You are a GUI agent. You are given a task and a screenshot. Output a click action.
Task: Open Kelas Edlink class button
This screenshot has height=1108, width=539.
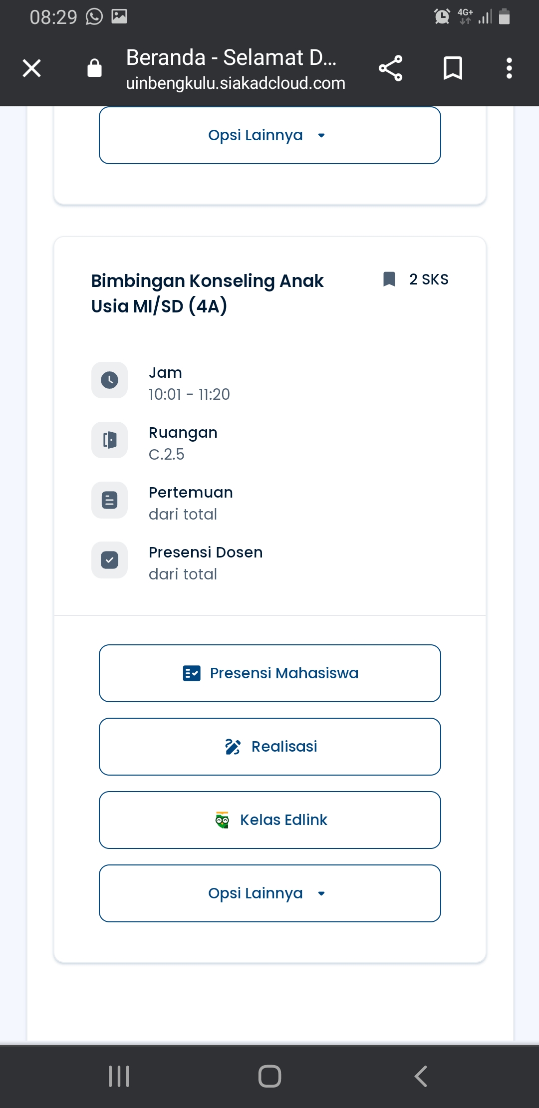click(x=269, y=820)
